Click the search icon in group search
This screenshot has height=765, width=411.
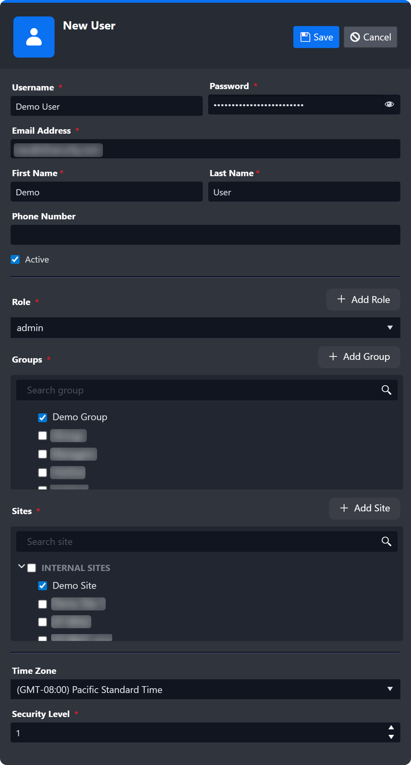pyautogui.click(x=386, y=390)
